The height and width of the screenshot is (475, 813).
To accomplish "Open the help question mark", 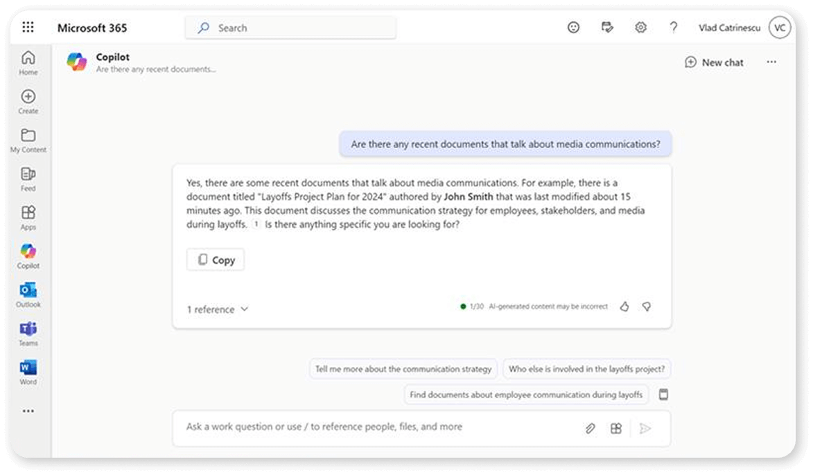I will (x=674, y=28).
